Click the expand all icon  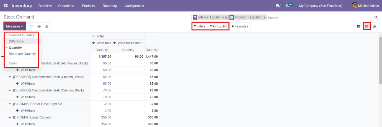pyautogui.click(x=39, y=26)
